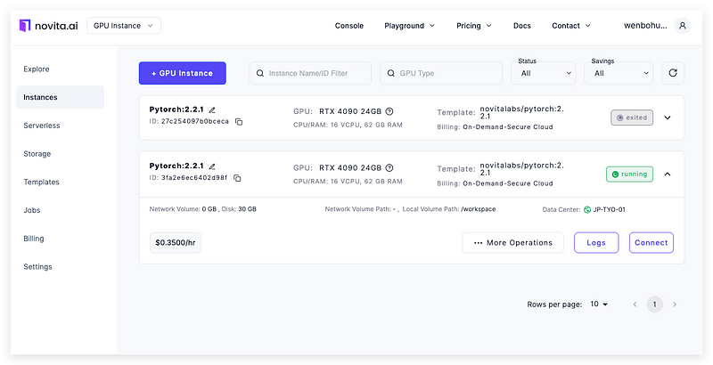The image size is (713, 365).
Task: Click the /workspace local volume path
Action: pos(479,209)
